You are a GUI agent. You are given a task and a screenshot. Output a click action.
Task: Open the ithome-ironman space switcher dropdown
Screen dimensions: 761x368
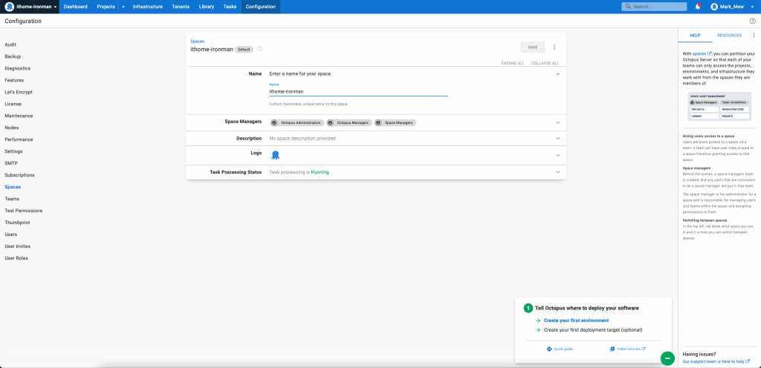(x=31, y=7)
